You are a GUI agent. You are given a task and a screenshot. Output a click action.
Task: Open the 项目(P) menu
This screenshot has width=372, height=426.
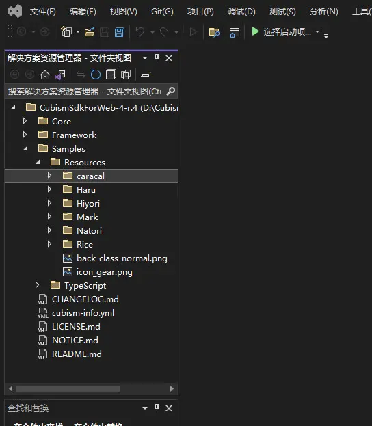[x=200, y=12]
